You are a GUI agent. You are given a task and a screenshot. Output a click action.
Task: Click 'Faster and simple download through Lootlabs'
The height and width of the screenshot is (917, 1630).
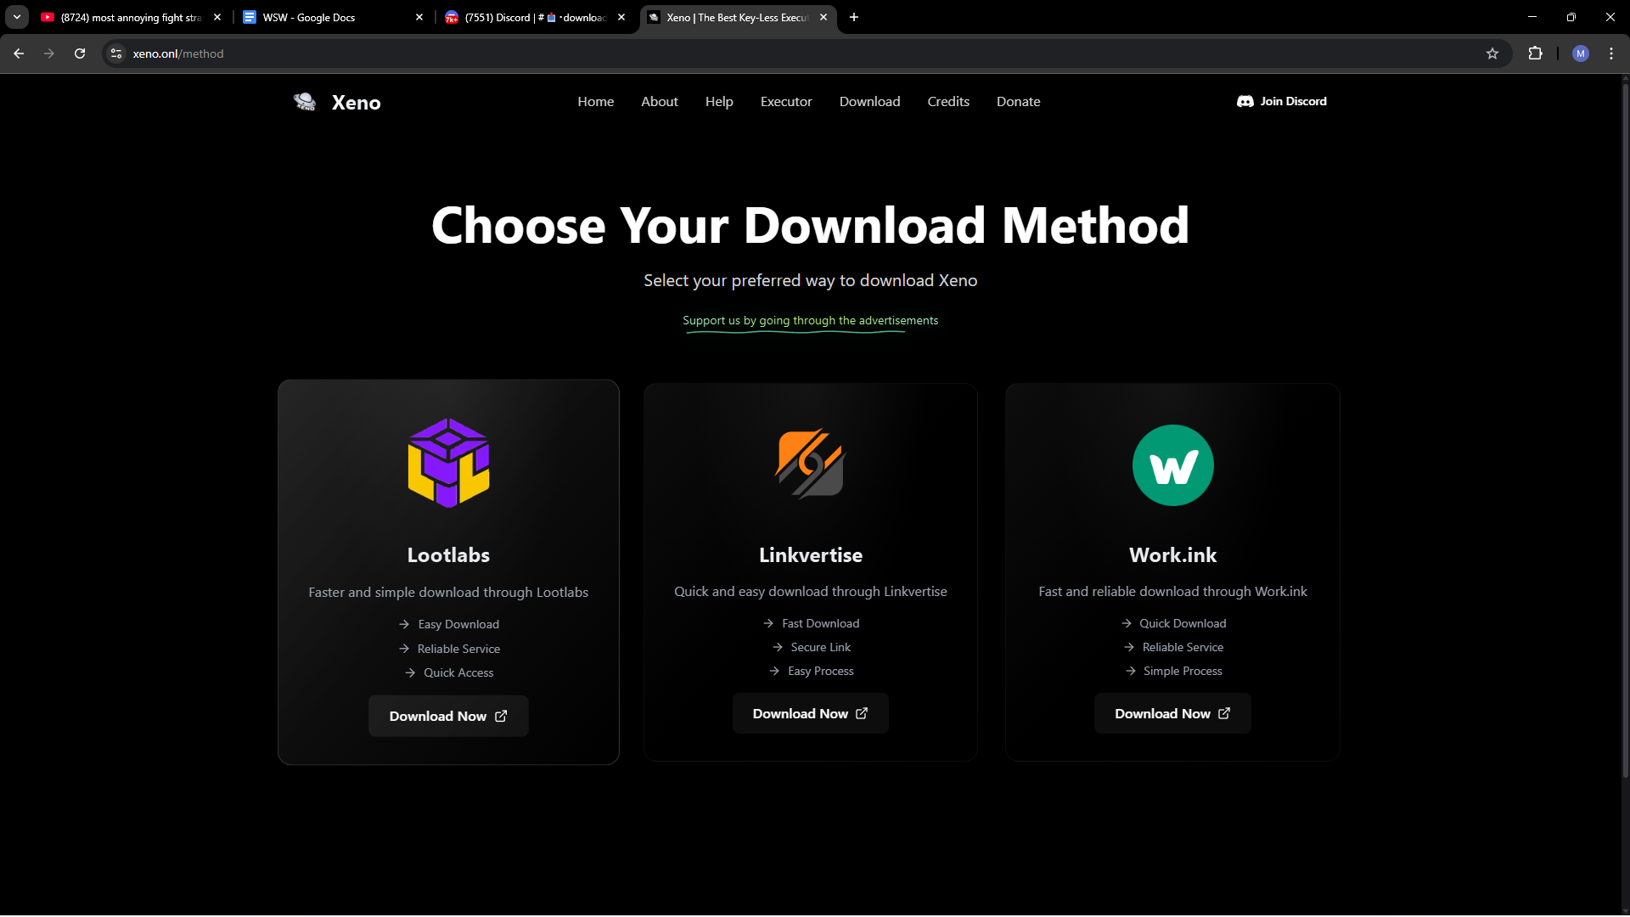(x=448, y=592)
